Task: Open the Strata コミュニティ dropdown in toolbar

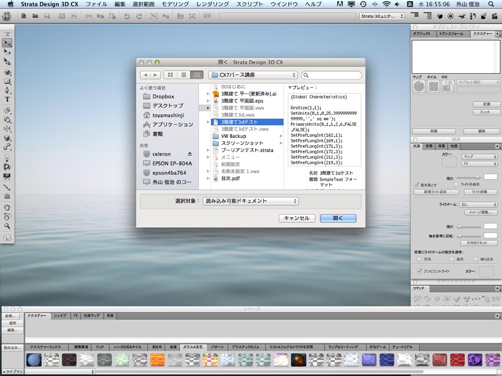Action: click(382, 16)
